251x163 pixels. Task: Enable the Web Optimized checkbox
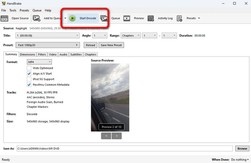[x=29, y=68]
